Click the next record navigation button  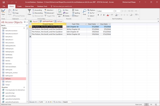46,102
